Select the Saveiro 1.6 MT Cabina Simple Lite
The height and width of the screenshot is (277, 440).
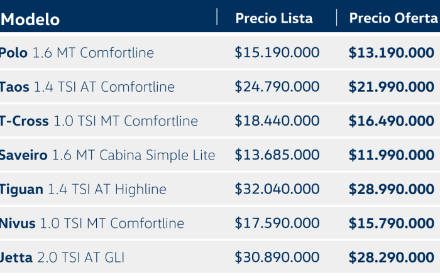[x=107, y=155]
